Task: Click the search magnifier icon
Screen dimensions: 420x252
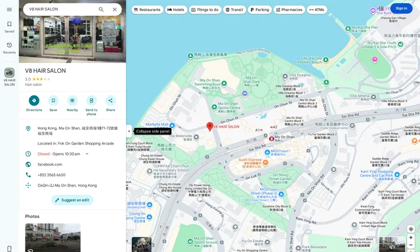Action: [x=101, y=9]
